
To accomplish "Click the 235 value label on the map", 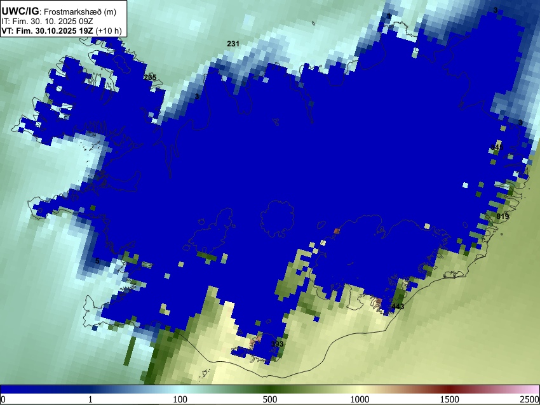I will 150,77.
